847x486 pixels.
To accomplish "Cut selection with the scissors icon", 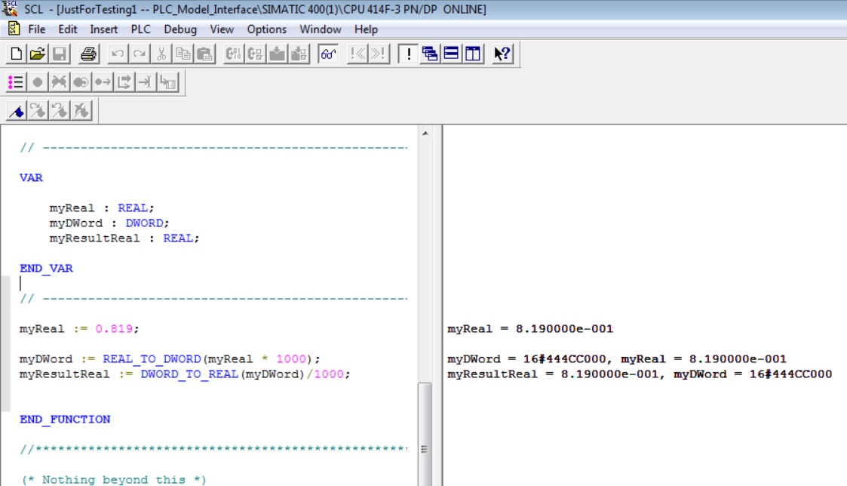I will (x=161, y=54).
